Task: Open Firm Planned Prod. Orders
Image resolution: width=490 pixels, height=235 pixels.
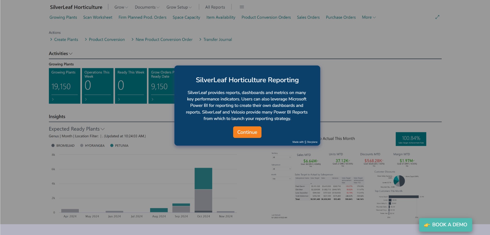Action: point(142,17)
